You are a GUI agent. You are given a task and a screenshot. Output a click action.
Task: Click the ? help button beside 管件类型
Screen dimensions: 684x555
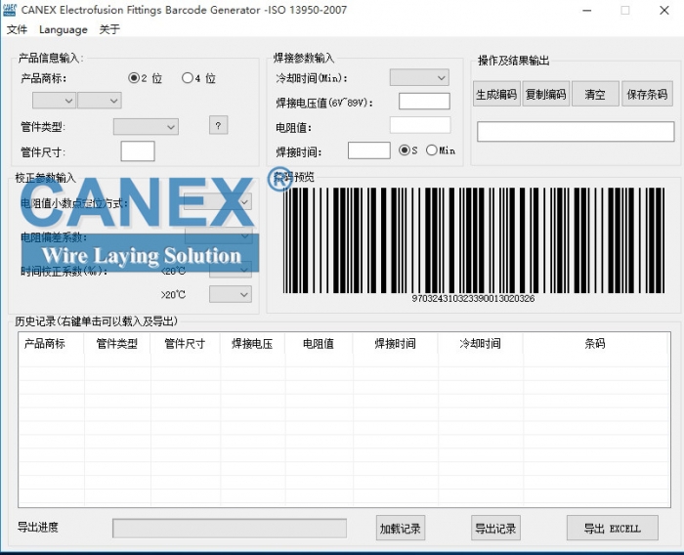click(219, 126)
